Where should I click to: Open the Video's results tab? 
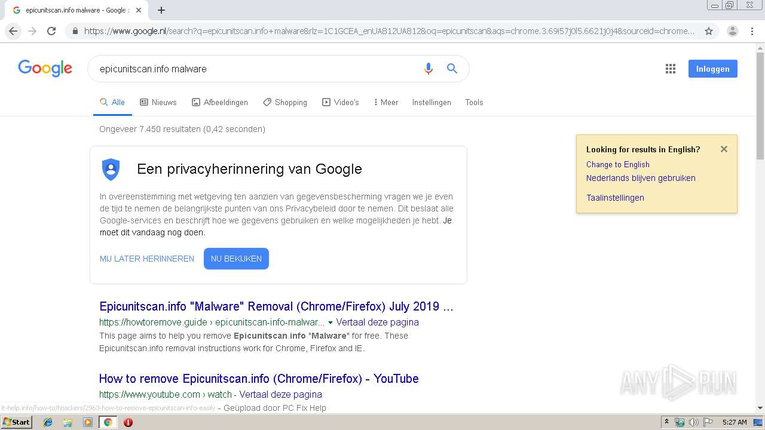[x=341, y=102]
